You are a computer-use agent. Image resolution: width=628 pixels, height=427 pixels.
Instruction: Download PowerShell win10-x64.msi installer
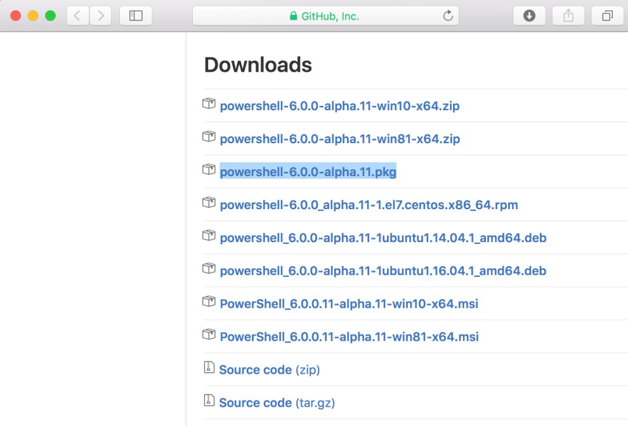coord(349,303)
